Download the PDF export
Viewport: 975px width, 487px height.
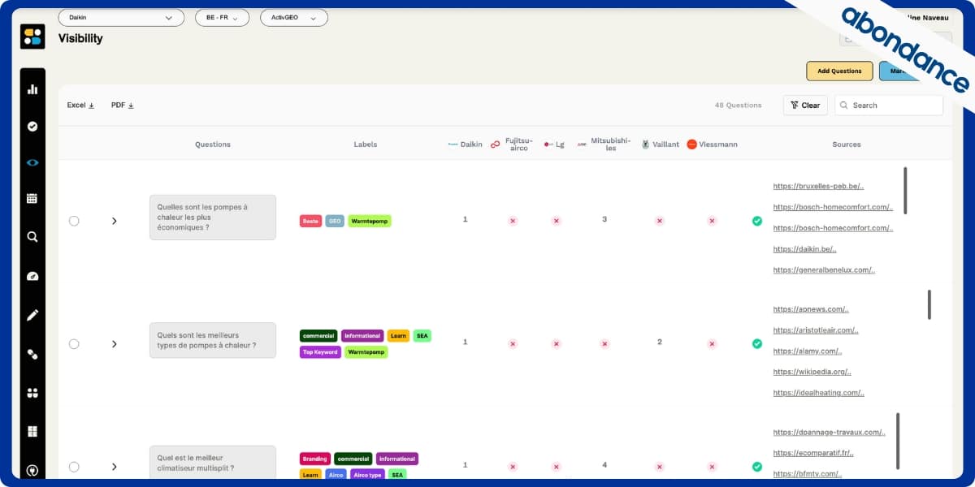click(x=123, y=106)
